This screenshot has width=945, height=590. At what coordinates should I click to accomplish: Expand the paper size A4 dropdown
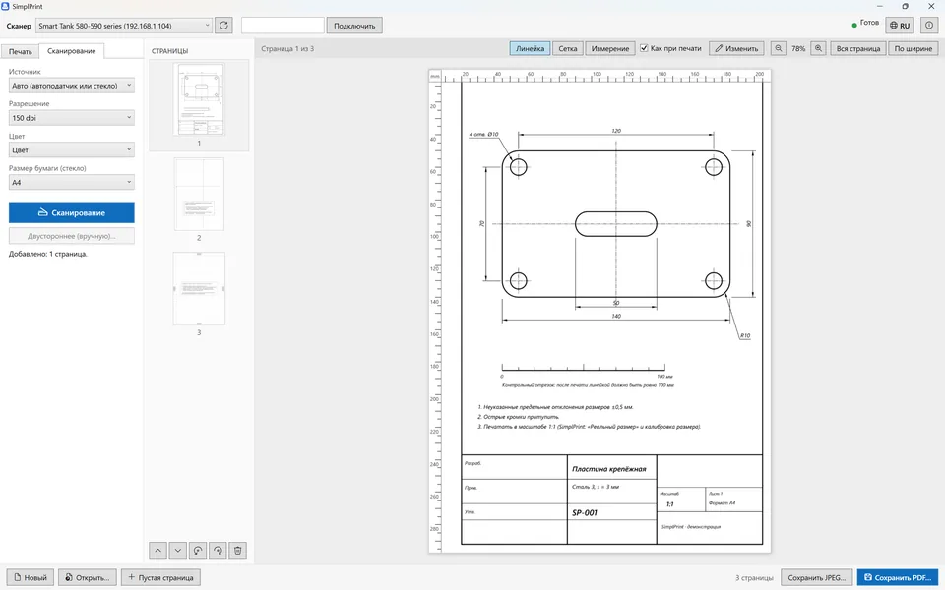click(71, 183)
